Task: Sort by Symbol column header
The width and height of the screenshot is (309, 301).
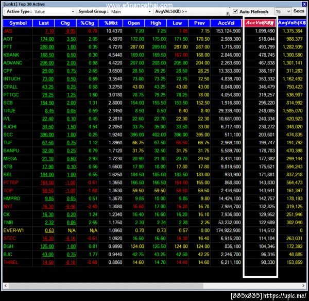Action: [18, 23]
